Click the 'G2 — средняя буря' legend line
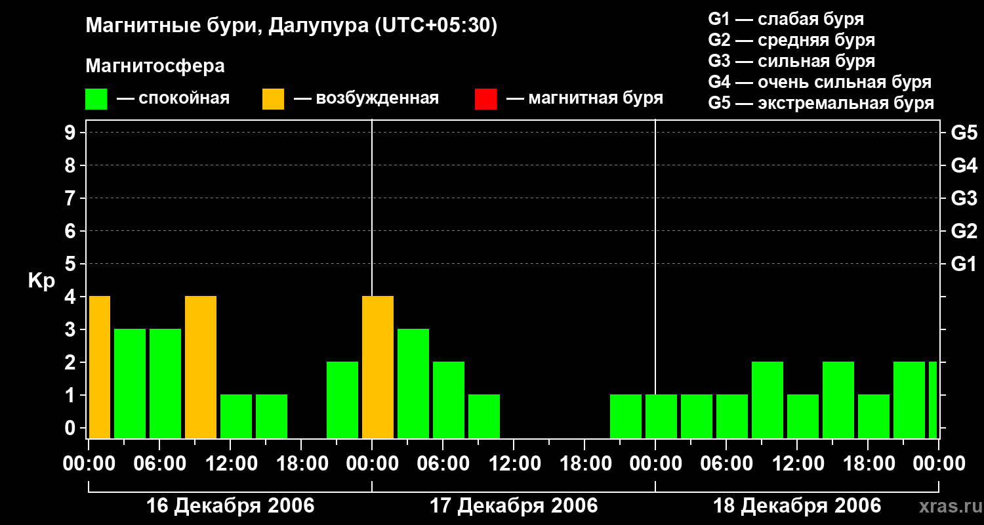The width and height of the screenshot is (984, 525). pyautogui.click(x=792, y=40)
